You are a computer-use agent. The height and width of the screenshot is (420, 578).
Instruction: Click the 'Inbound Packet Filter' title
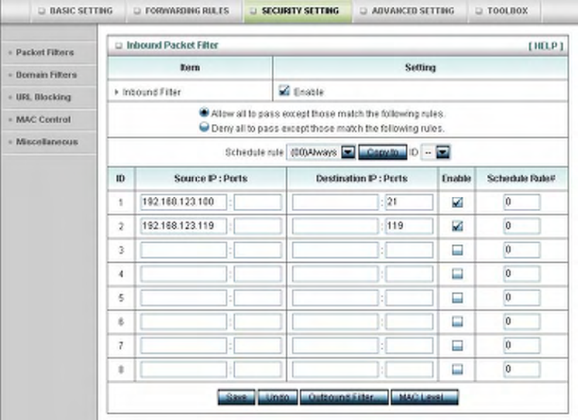click(172, 45)
